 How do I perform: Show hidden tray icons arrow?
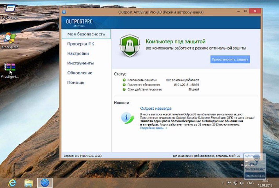point(222,183)
